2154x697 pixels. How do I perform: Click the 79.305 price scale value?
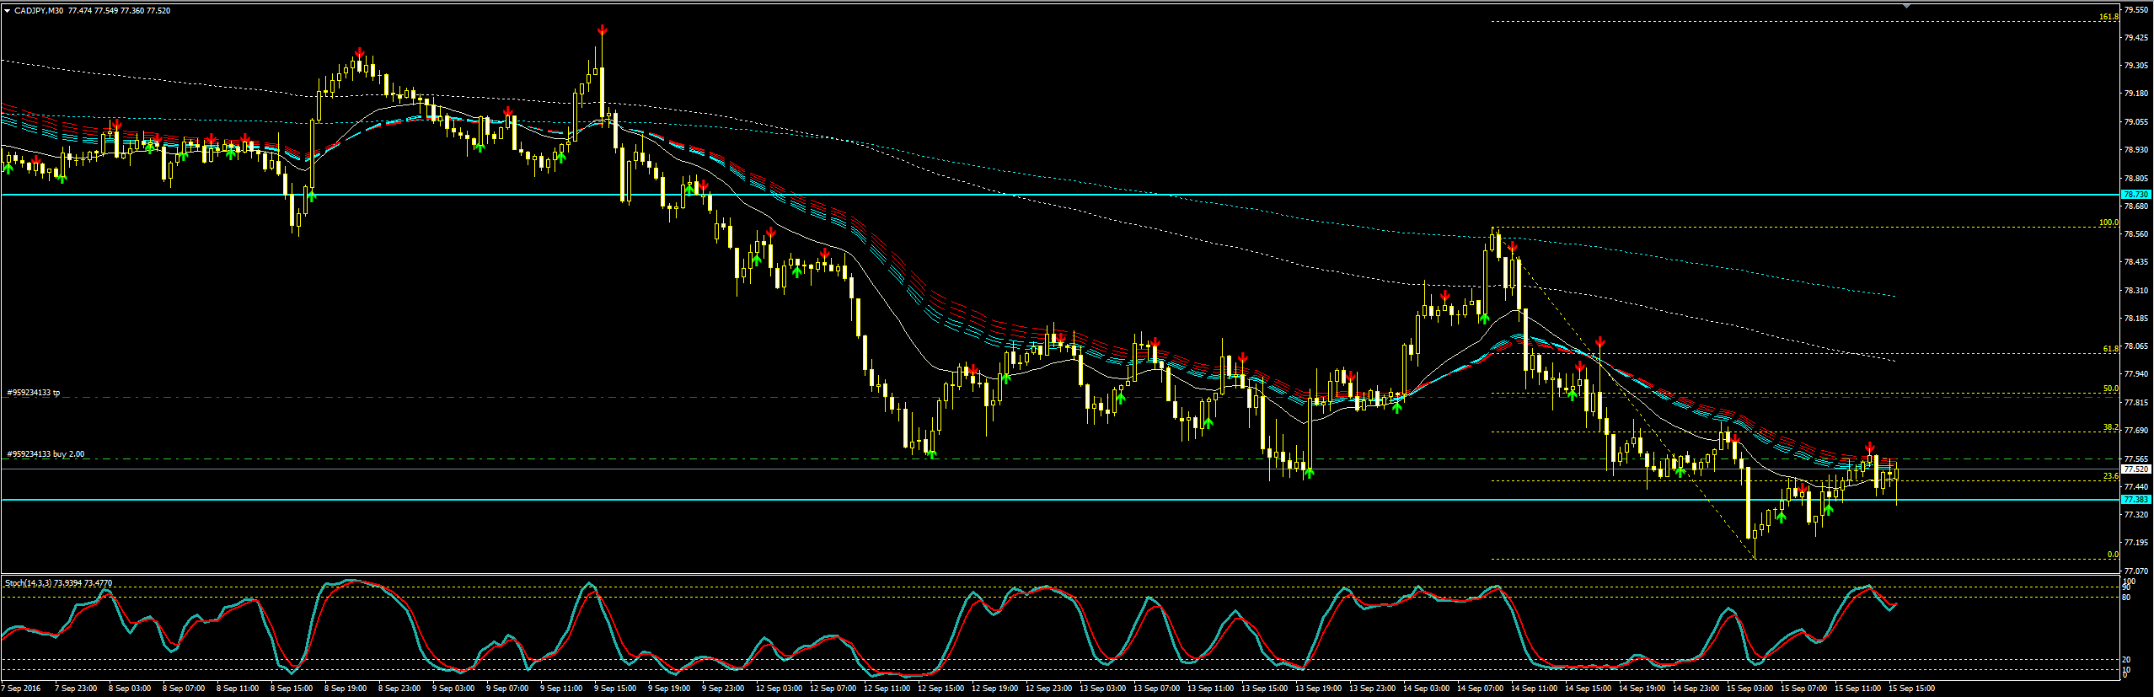pyautogui.click(x=2135, y=66)
